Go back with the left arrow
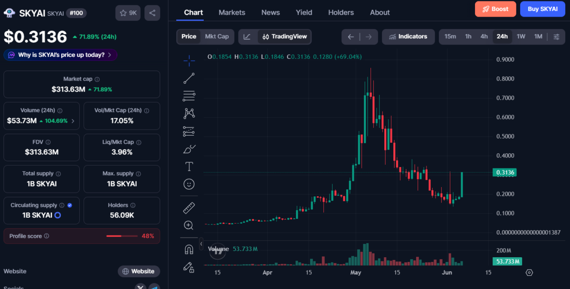This screenshot has height=289, width=570. point(351,37)
